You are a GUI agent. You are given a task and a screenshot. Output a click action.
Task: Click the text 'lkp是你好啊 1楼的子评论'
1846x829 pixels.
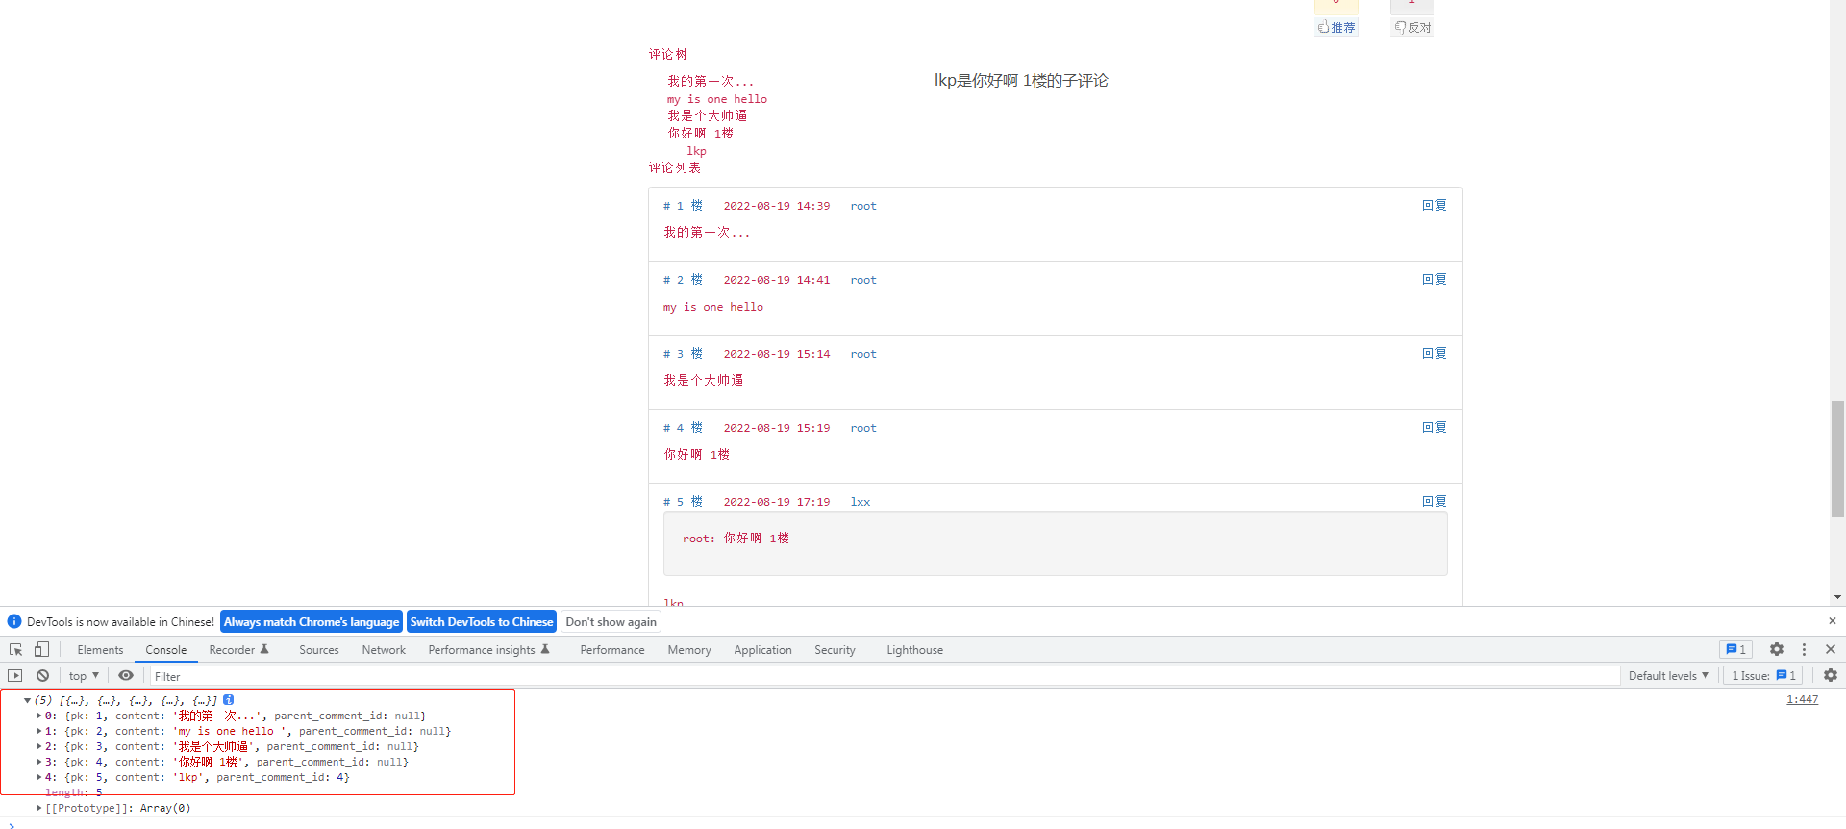pyautogui.click(x=1021, y=81)
